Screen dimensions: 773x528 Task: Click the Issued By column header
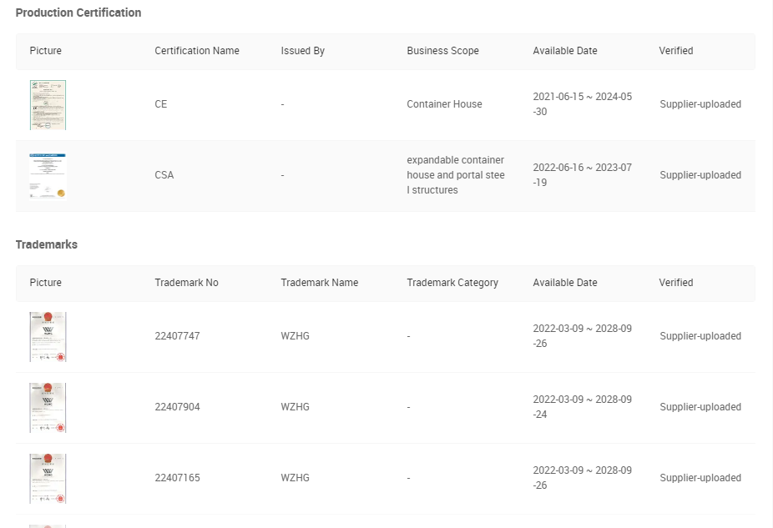(303, 51)
